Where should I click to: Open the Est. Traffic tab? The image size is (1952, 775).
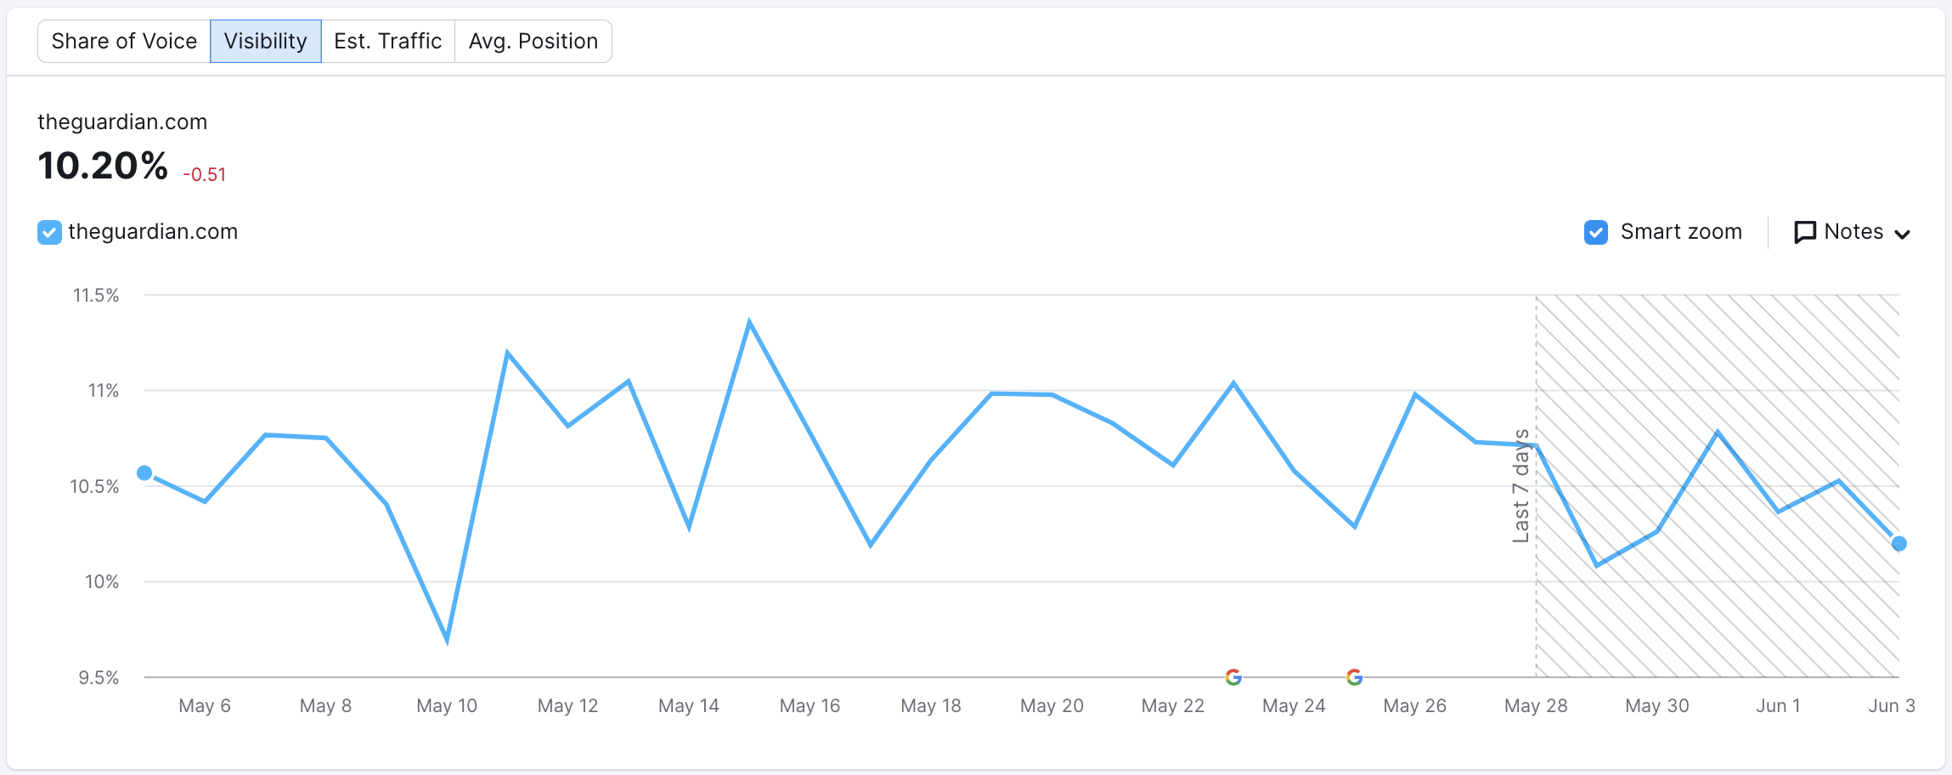pos(388,40)
